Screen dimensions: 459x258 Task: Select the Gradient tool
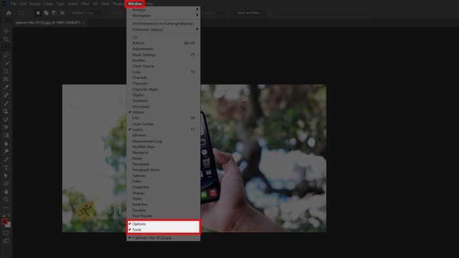[x=6, y=136]
